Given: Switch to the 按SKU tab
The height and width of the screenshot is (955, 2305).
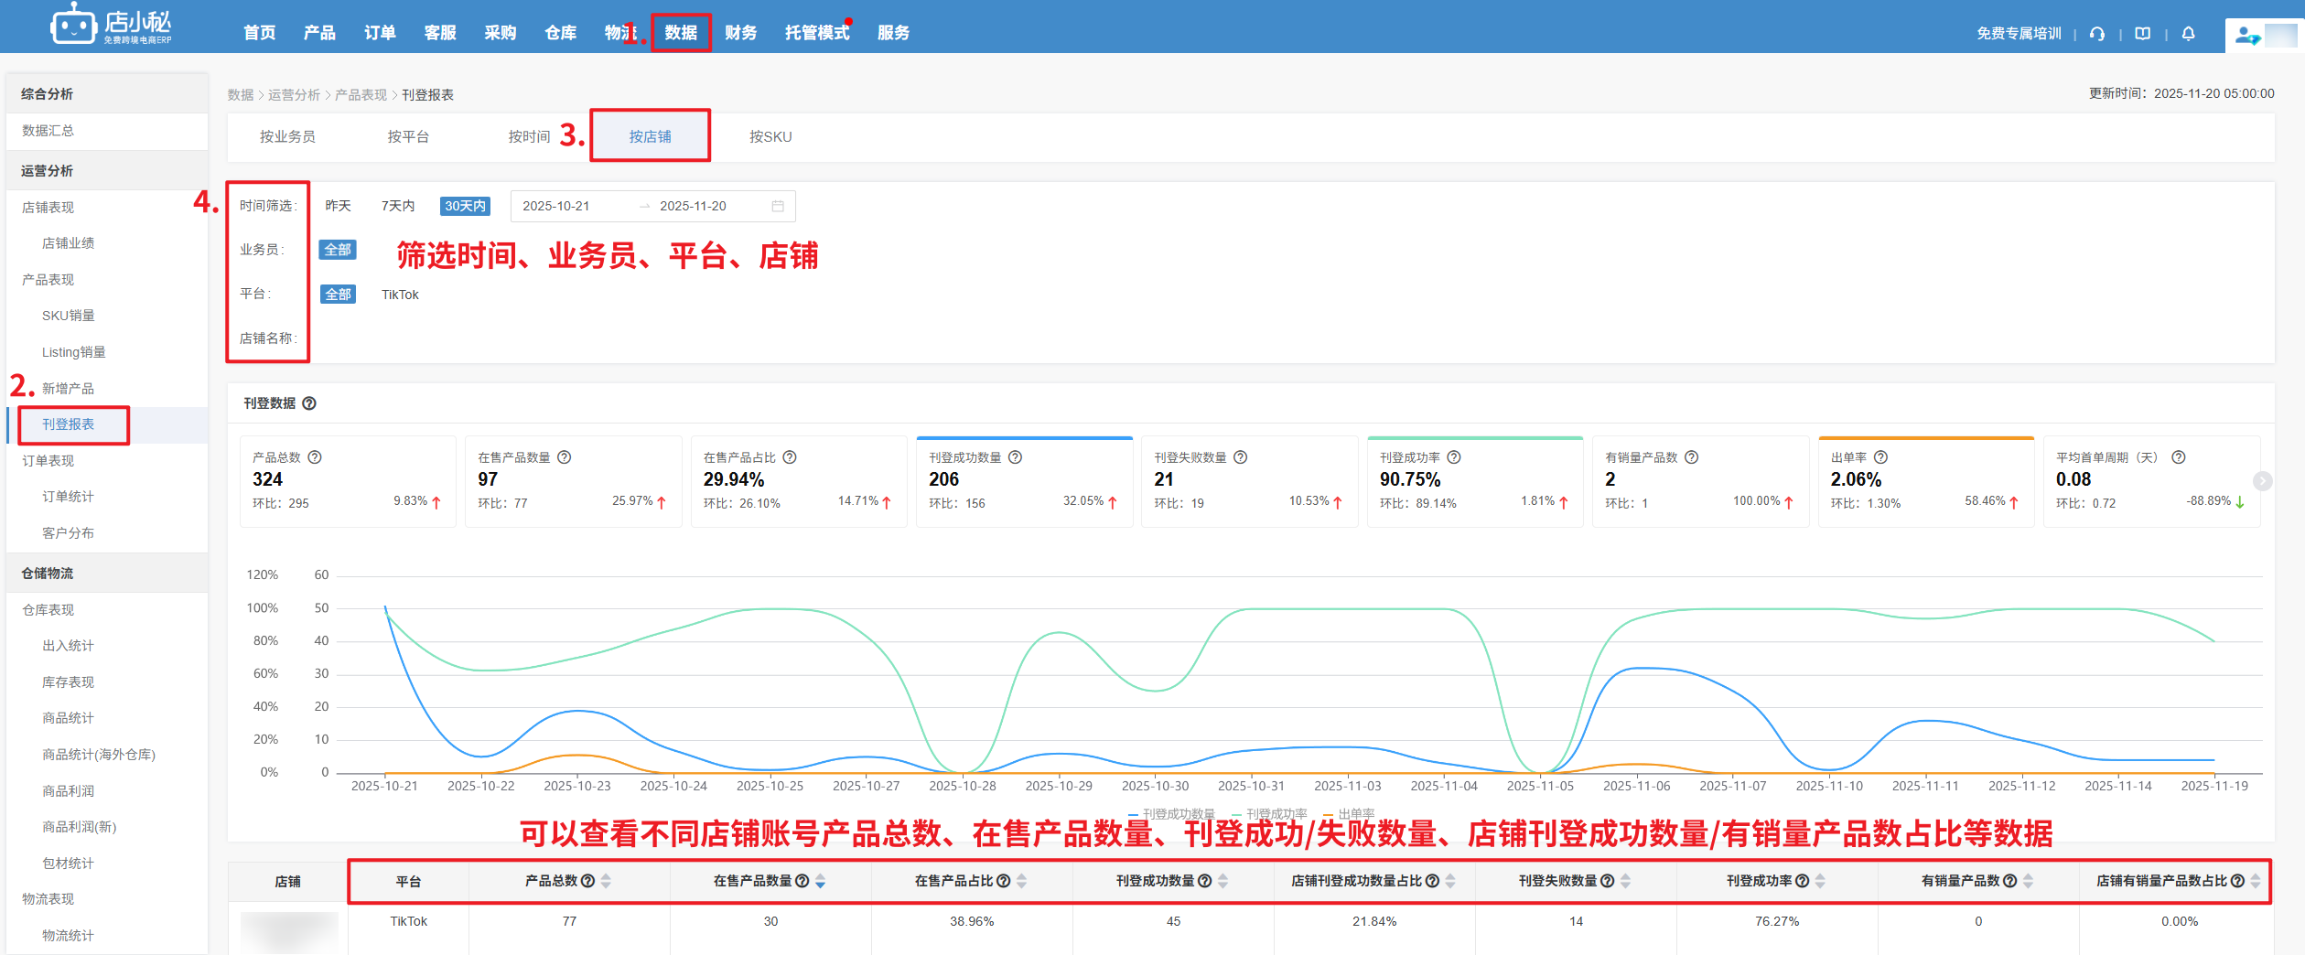Looking at the screenshot, I should pos(770,137).
